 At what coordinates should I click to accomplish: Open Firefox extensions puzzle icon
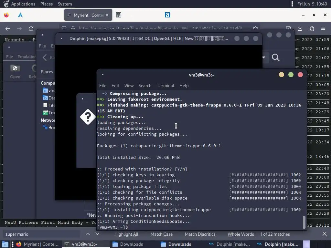312,28
